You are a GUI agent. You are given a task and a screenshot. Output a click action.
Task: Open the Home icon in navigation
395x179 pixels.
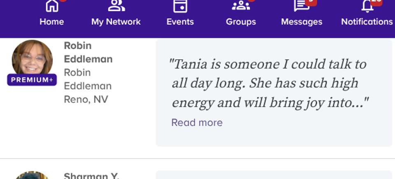(52, 5)
